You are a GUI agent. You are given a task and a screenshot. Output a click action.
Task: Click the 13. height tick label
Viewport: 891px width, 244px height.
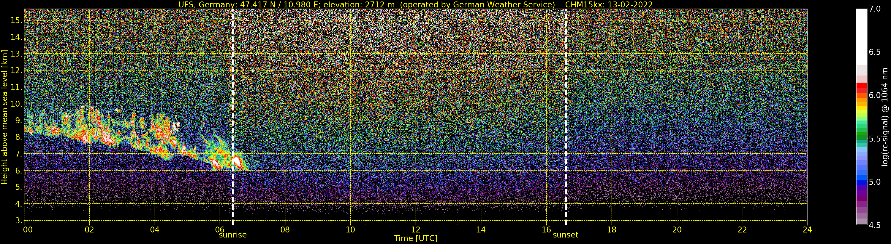(x=16, y=54)
